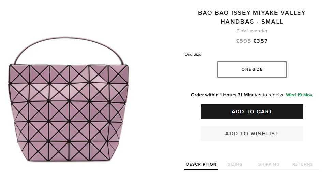
Task: Click the 'to receive' delivery text
Action: tap(274, 95)
